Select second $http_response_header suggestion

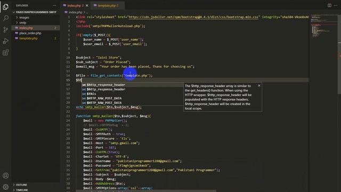pyautogui.click(x=133, y=89)
